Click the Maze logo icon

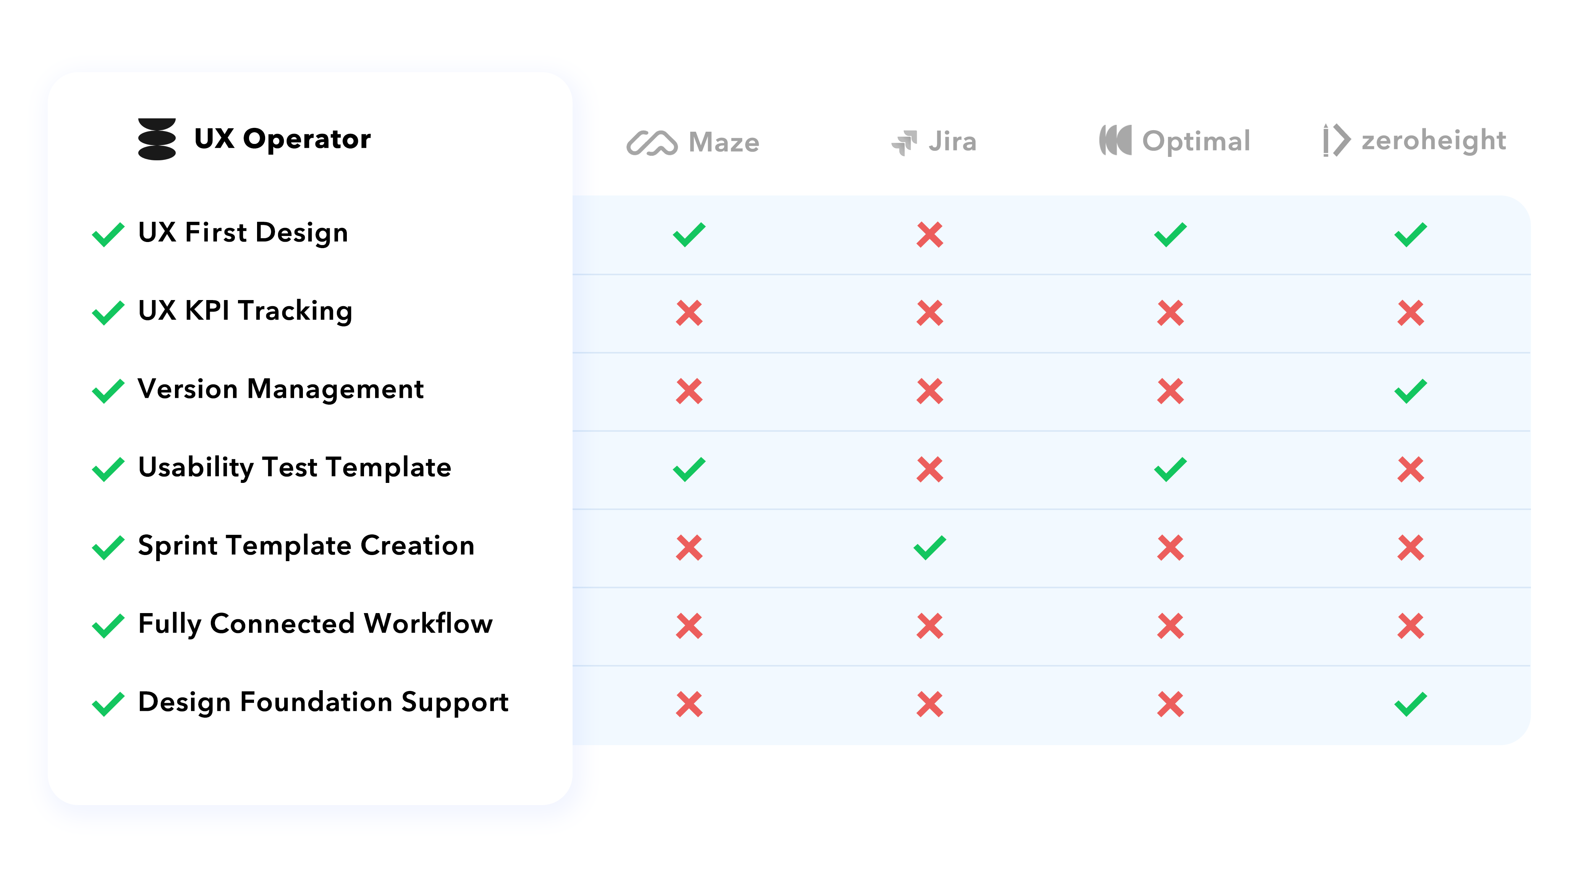tap(651, 143)
